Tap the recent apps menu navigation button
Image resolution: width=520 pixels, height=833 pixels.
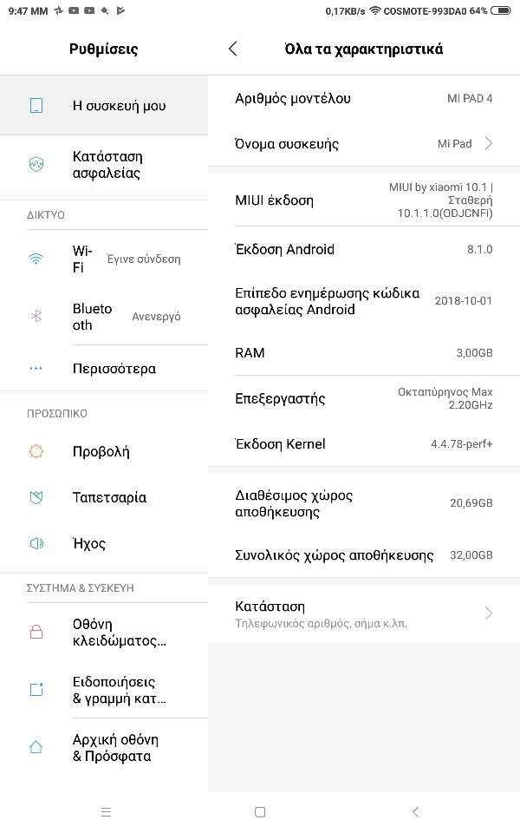tap(106, 812)
